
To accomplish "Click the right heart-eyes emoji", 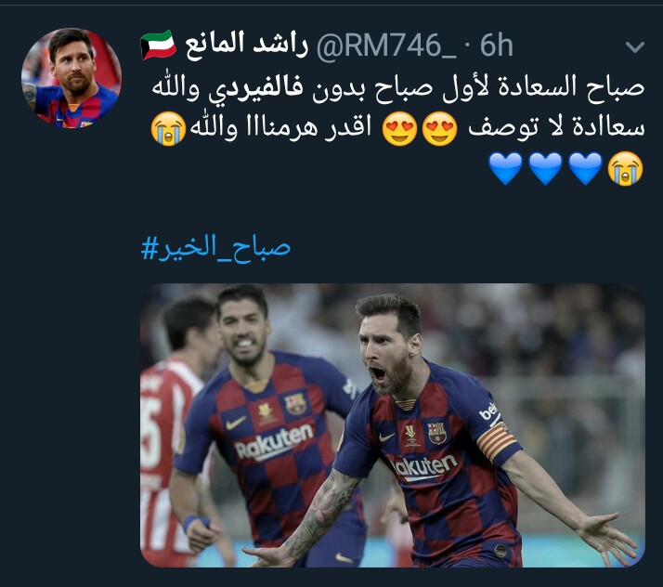I will click(440, 128).
